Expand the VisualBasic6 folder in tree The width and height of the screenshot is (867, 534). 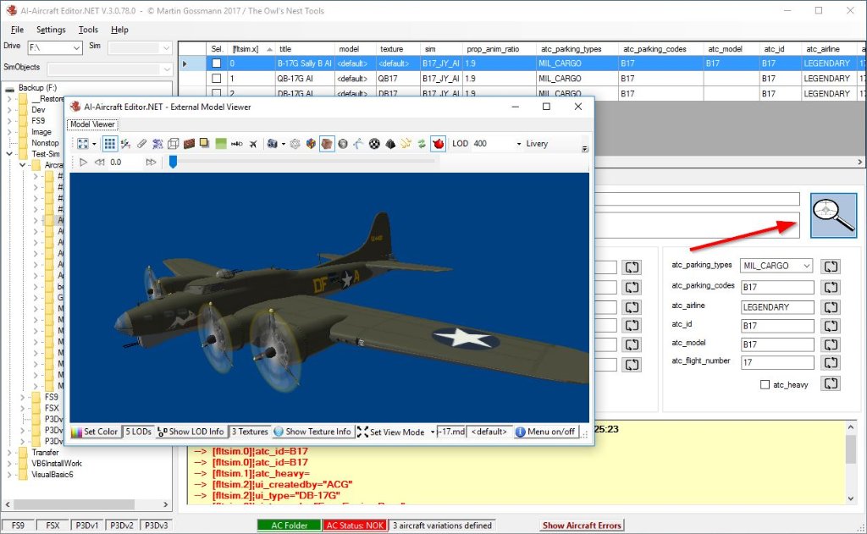point(8,474)
